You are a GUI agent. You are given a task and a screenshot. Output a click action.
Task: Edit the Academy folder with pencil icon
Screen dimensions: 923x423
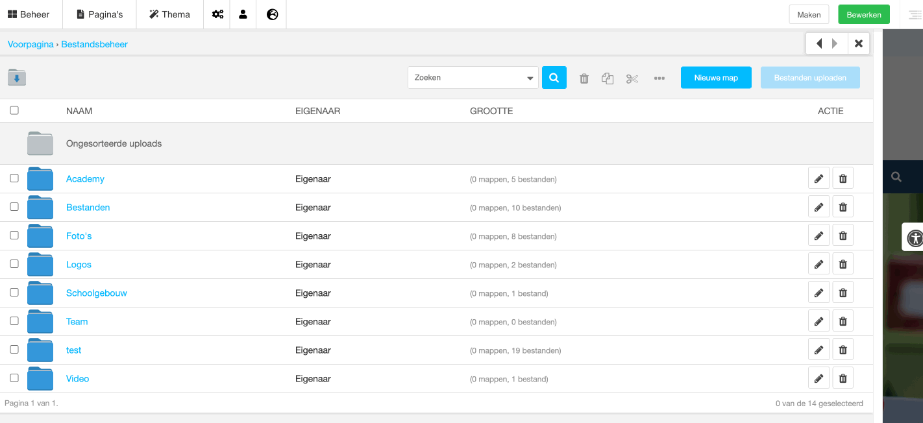tap(818, 179)
